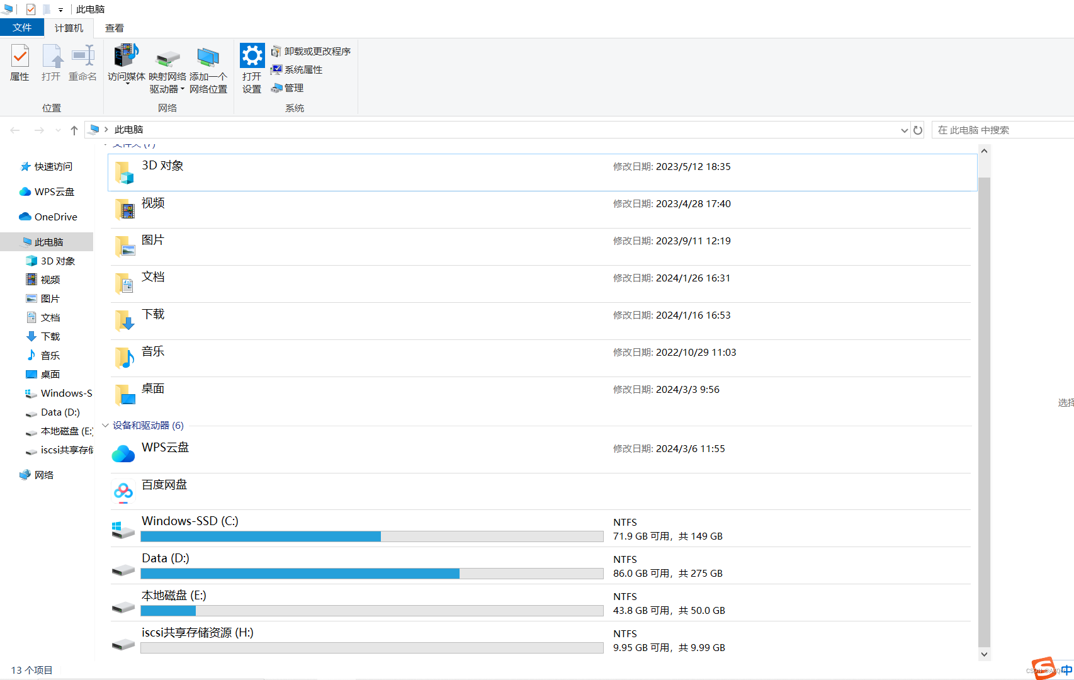
Task: Select 桌面 in the navigation pane
Action: [x=43, y=374]
